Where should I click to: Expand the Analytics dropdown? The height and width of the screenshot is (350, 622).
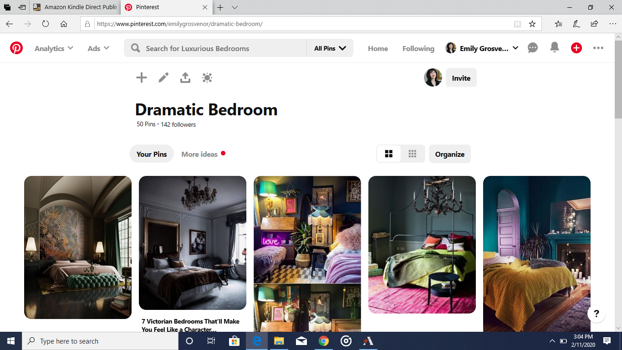[x=54, y=48]
